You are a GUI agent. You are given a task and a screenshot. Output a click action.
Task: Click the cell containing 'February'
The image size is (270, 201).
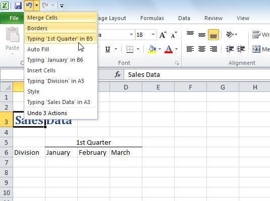point(93,152)
